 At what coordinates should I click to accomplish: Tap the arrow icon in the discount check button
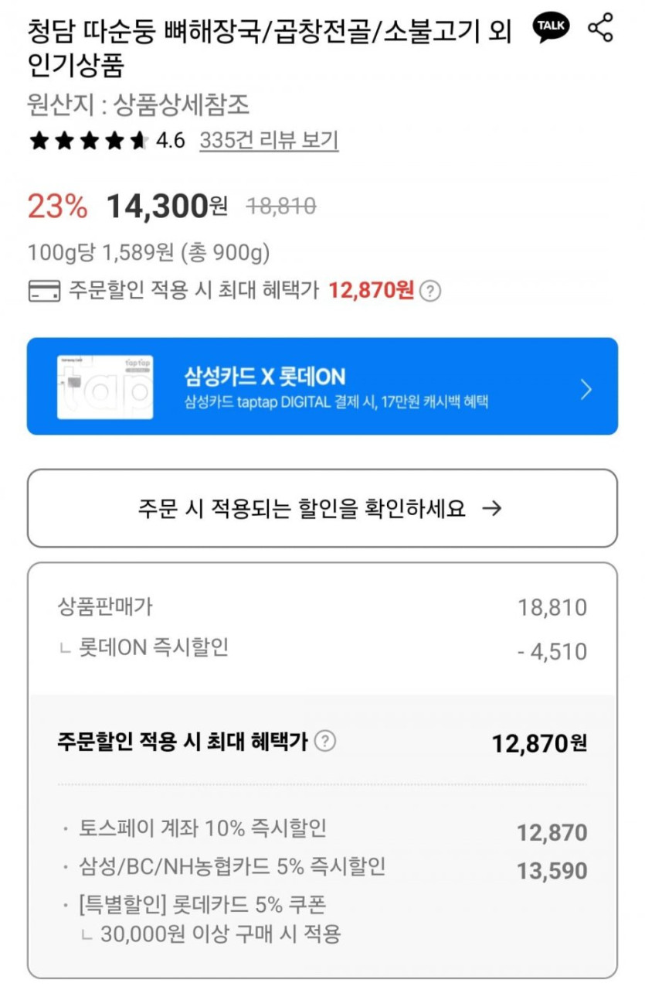pyautogui.click(x=491, y=508)
